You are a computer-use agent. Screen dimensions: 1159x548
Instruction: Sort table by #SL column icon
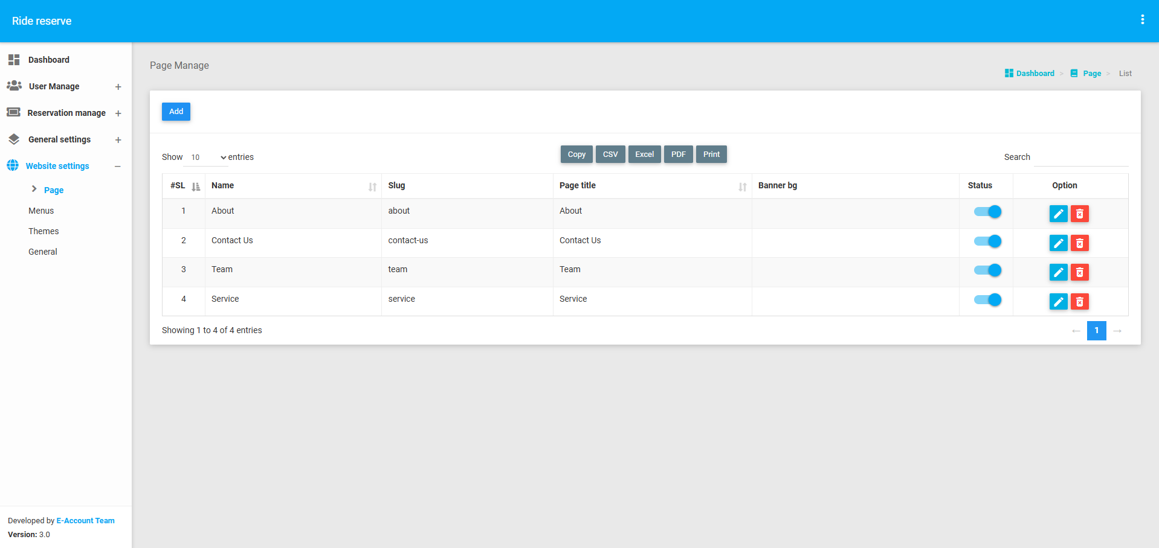pos(196,186)
